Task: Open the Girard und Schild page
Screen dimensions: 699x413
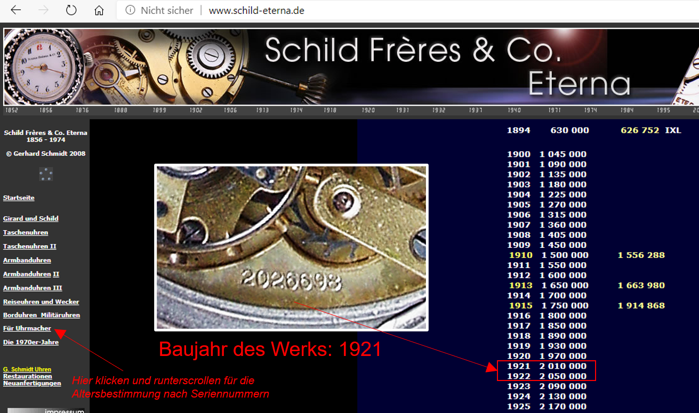Action: click(x=30, y=218)
